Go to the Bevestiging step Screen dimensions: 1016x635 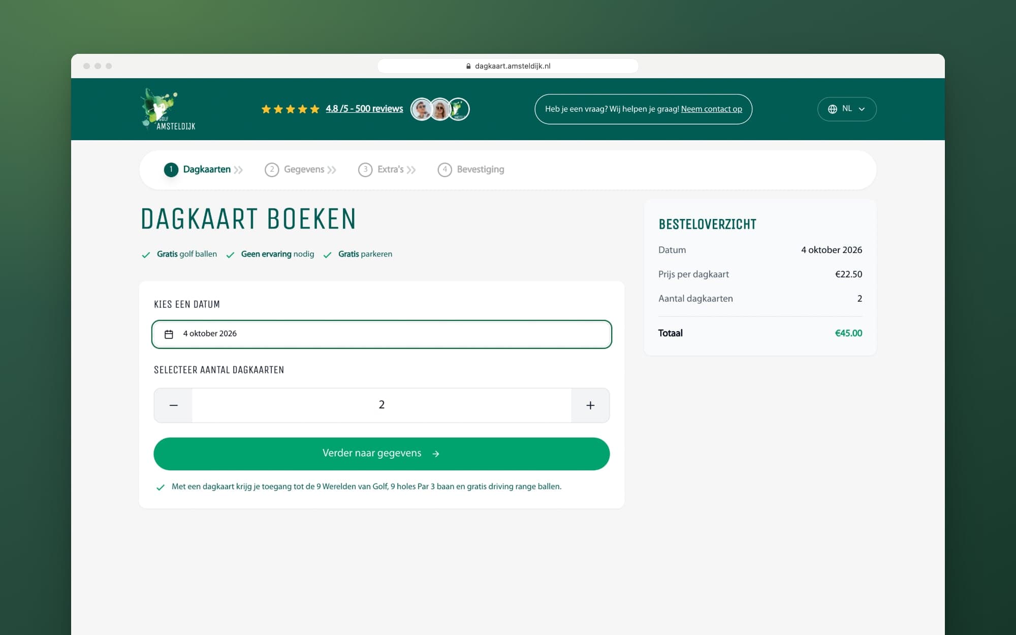point(471,170)
